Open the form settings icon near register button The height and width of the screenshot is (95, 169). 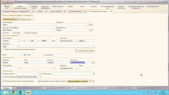click(90, 81)
